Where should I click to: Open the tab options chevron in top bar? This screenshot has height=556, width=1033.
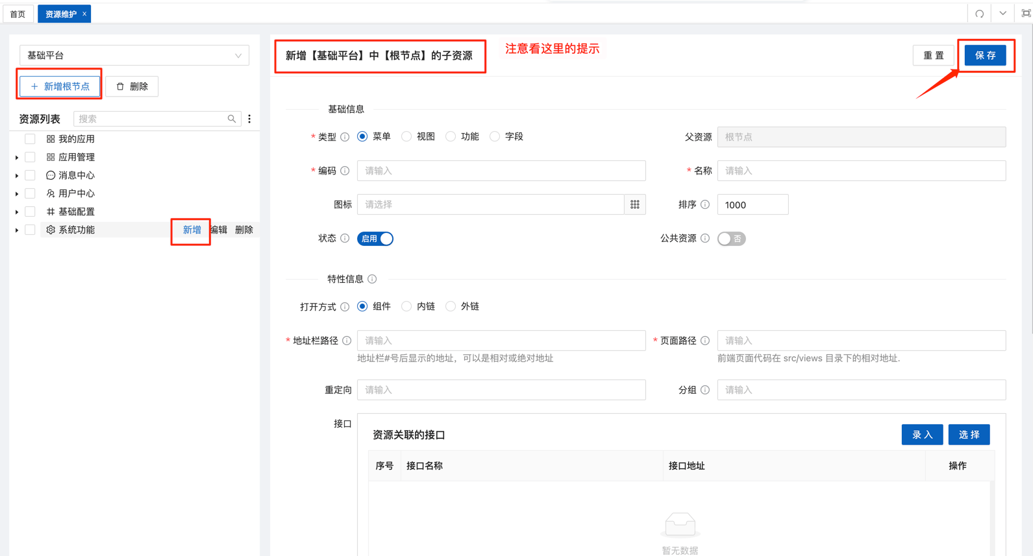pos(1002,14)
